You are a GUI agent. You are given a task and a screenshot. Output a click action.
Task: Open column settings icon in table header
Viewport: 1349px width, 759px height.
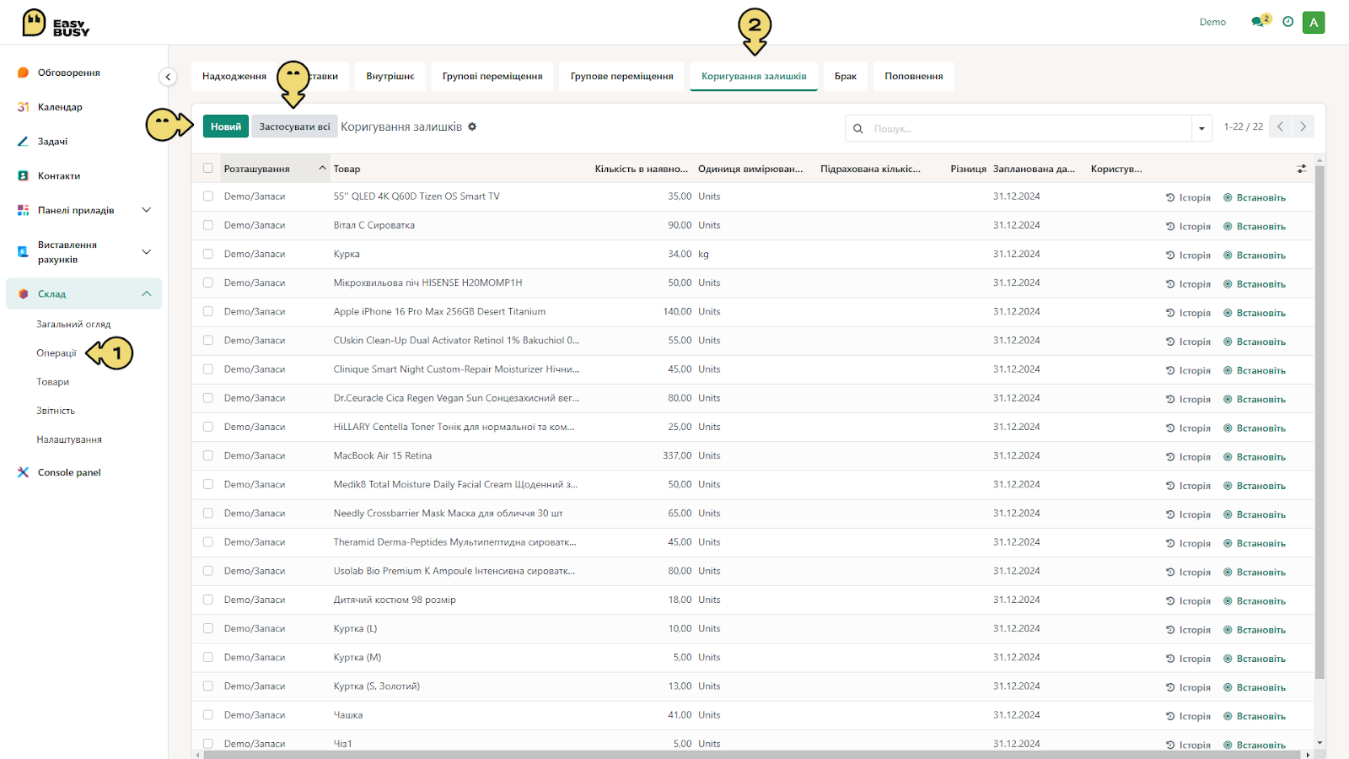tap(1302, 169)
